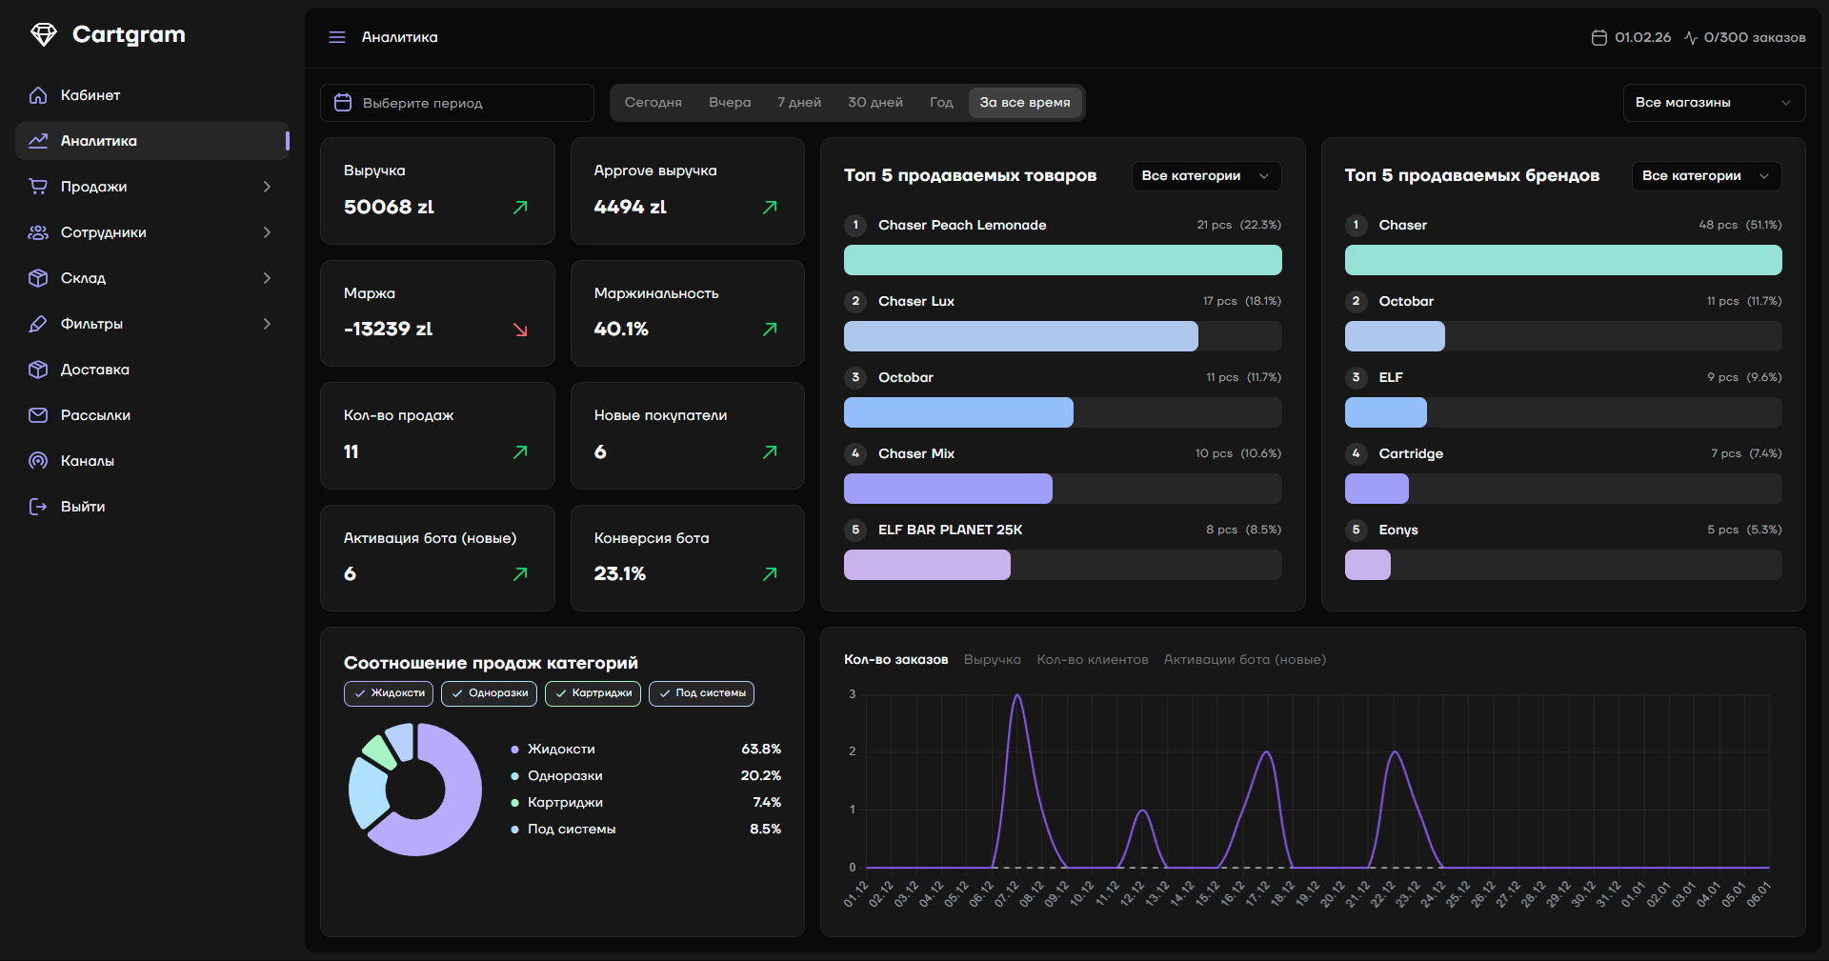
Task: Click the chart peak near 07.12
Action: click(1017, 696)
